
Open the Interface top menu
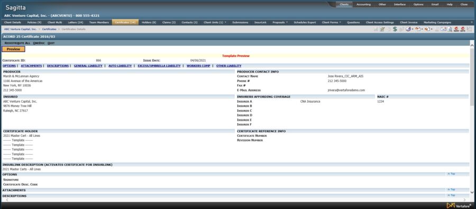(x=400, y=5)
